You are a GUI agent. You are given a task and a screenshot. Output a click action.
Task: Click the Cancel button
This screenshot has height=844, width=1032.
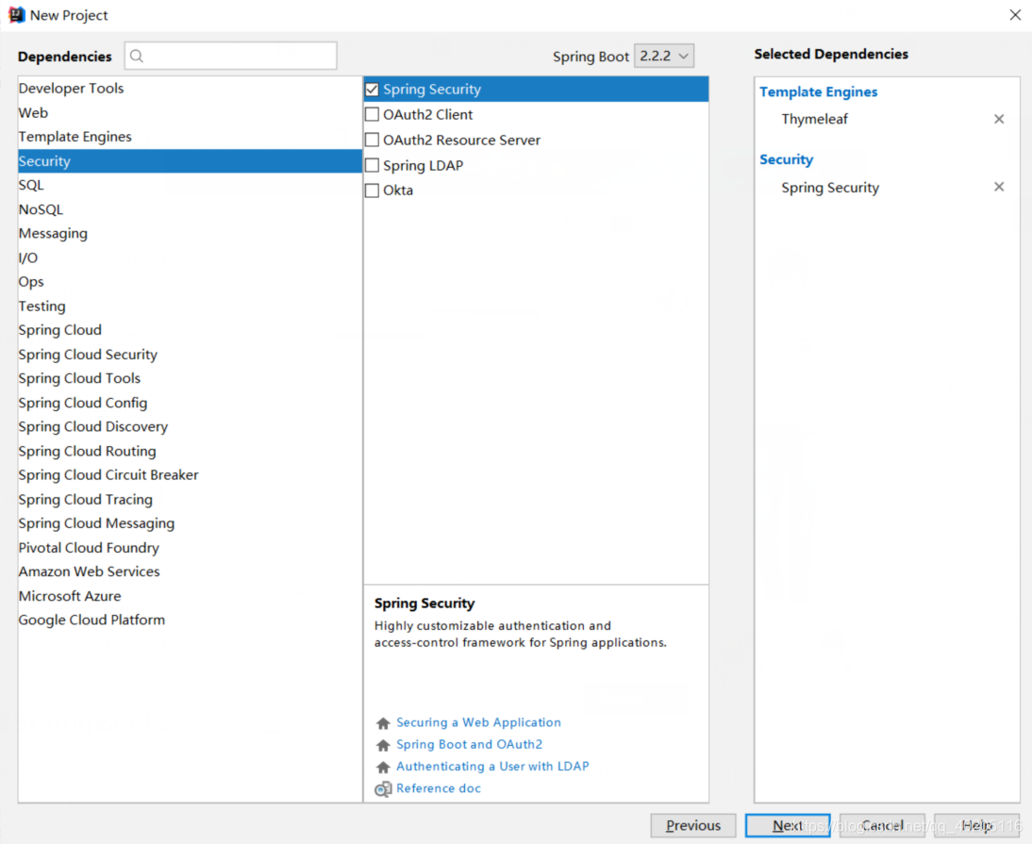pos(882,825)
